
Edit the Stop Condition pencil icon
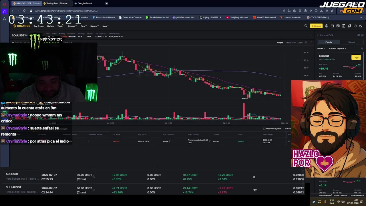pyautogui.click(x=209, y=141)
